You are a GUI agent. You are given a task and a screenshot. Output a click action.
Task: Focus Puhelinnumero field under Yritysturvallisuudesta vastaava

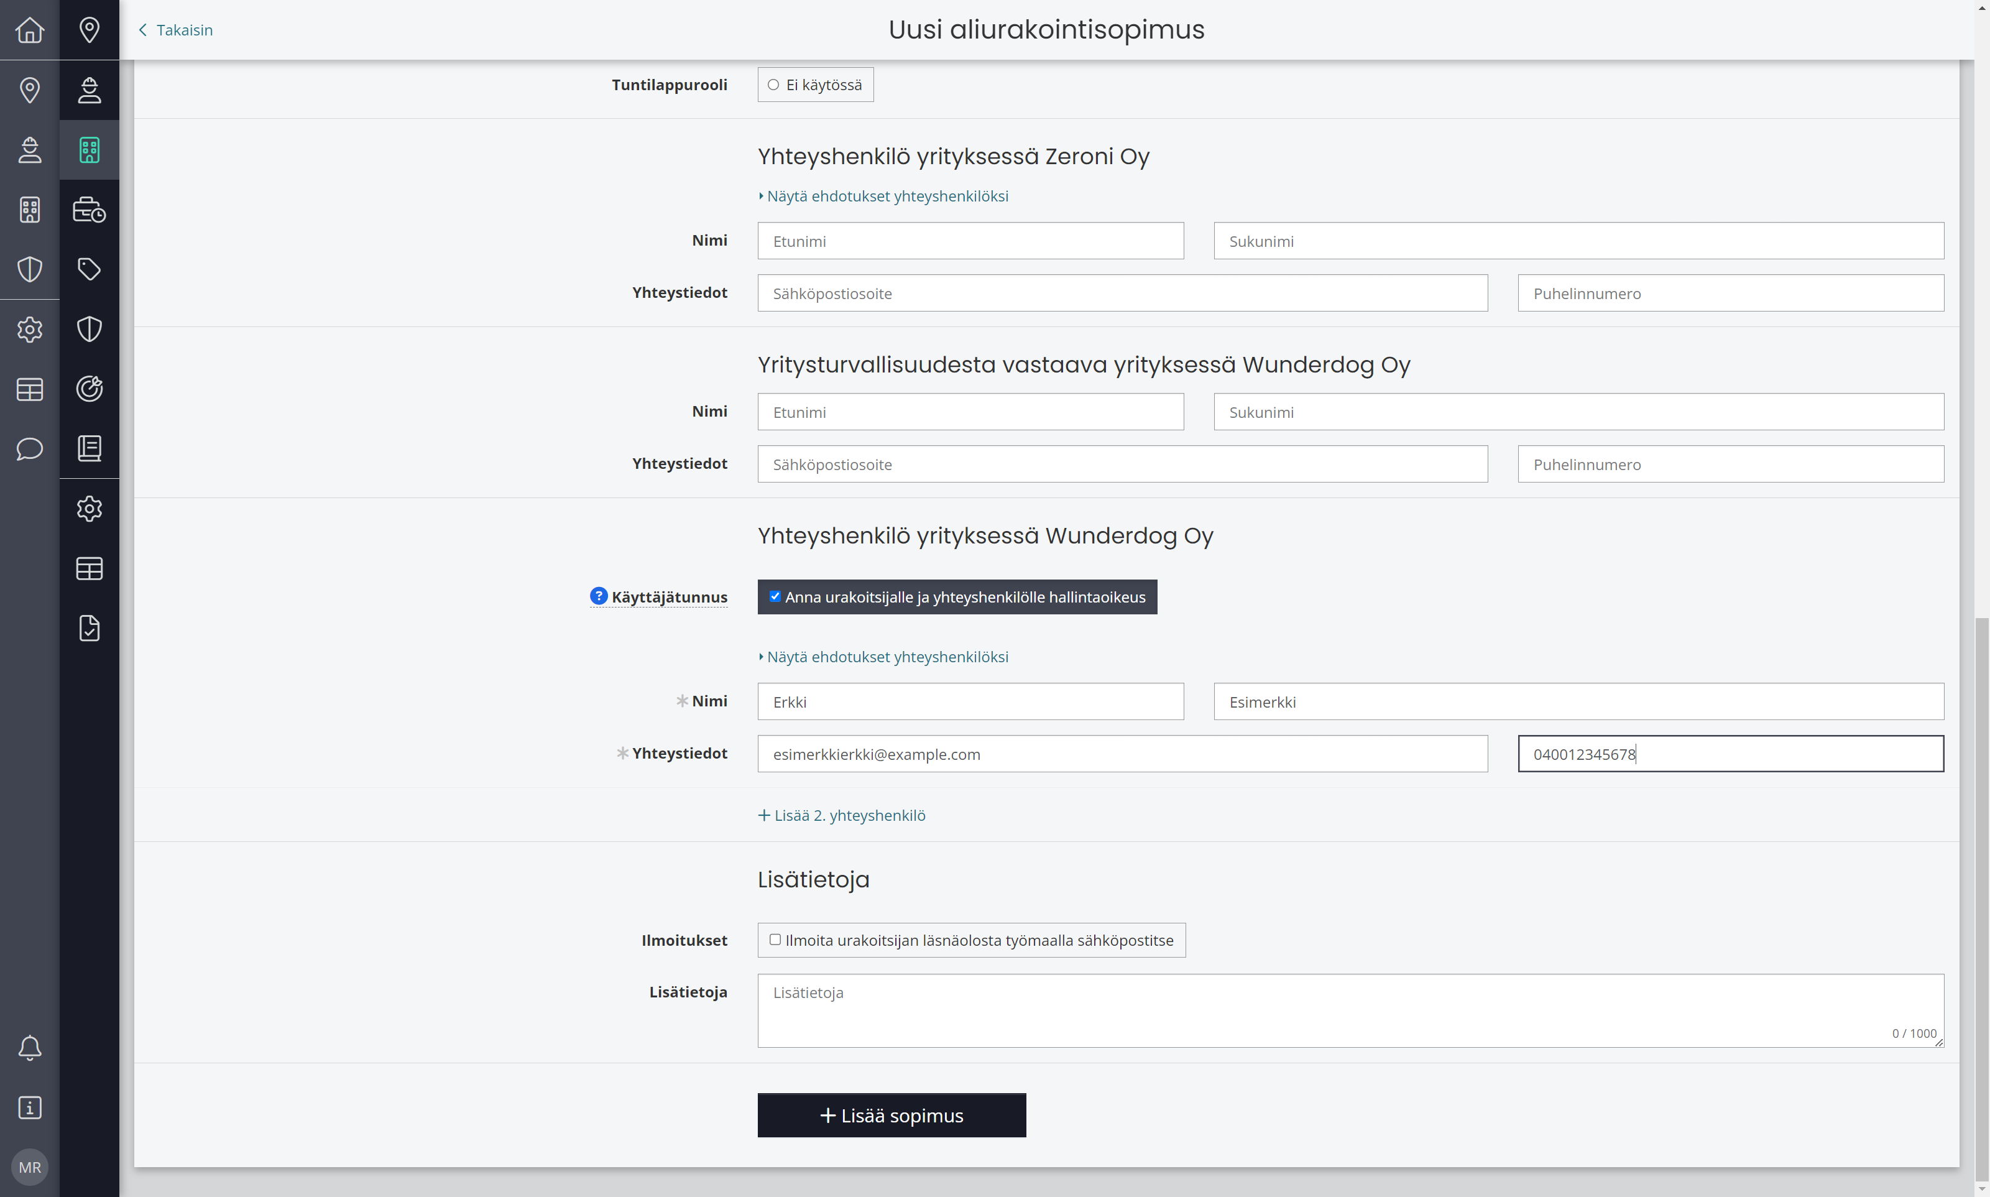pos(1731,464)
